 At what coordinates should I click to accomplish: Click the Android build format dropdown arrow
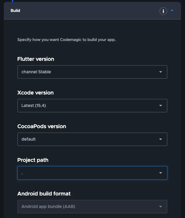click(x=161, y=206)
